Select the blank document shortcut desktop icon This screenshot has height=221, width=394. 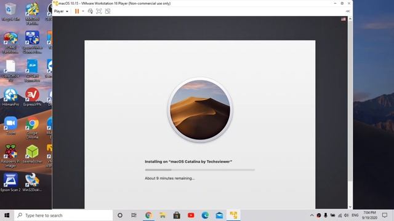10,71
